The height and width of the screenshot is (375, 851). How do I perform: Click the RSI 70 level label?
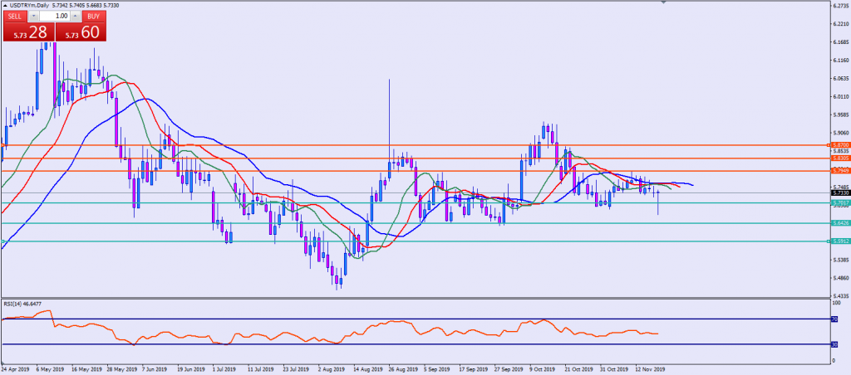pos(834,319)
